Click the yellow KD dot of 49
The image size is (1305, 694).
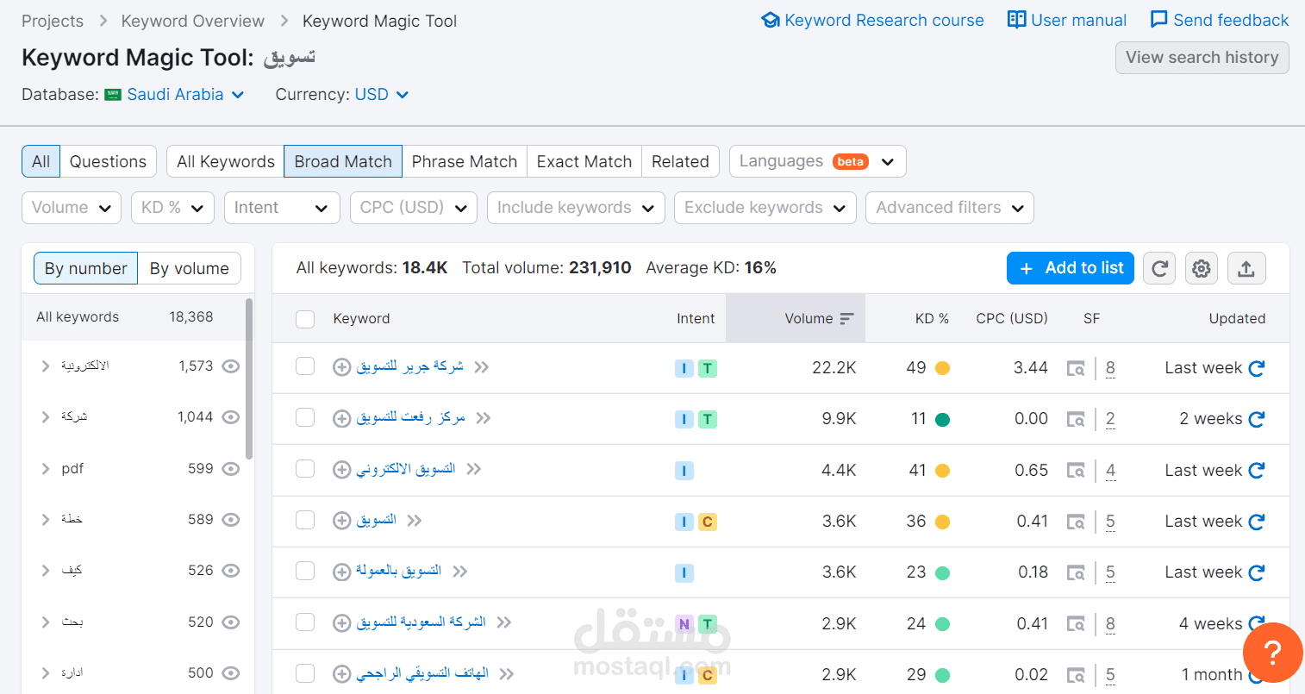pos(943,368)
